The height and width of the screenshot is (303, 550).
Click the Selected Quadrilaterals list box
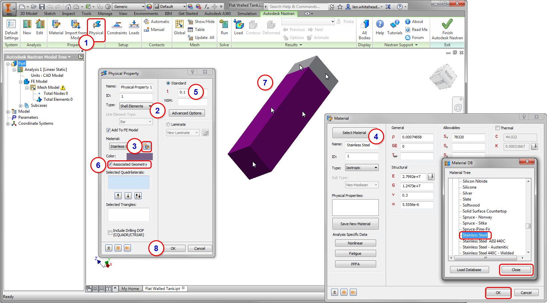pyautogui.click(x=129, y=182)
